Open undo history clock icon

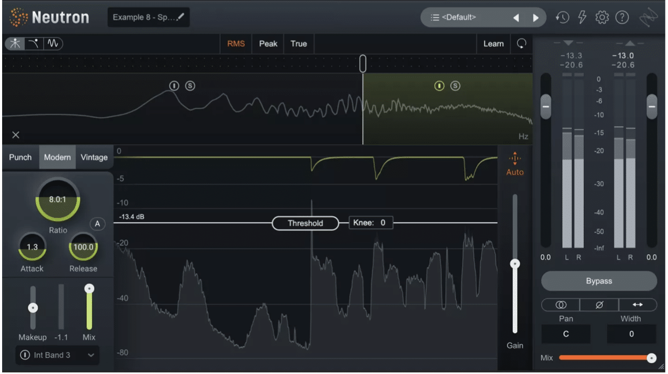coord(562,17)
